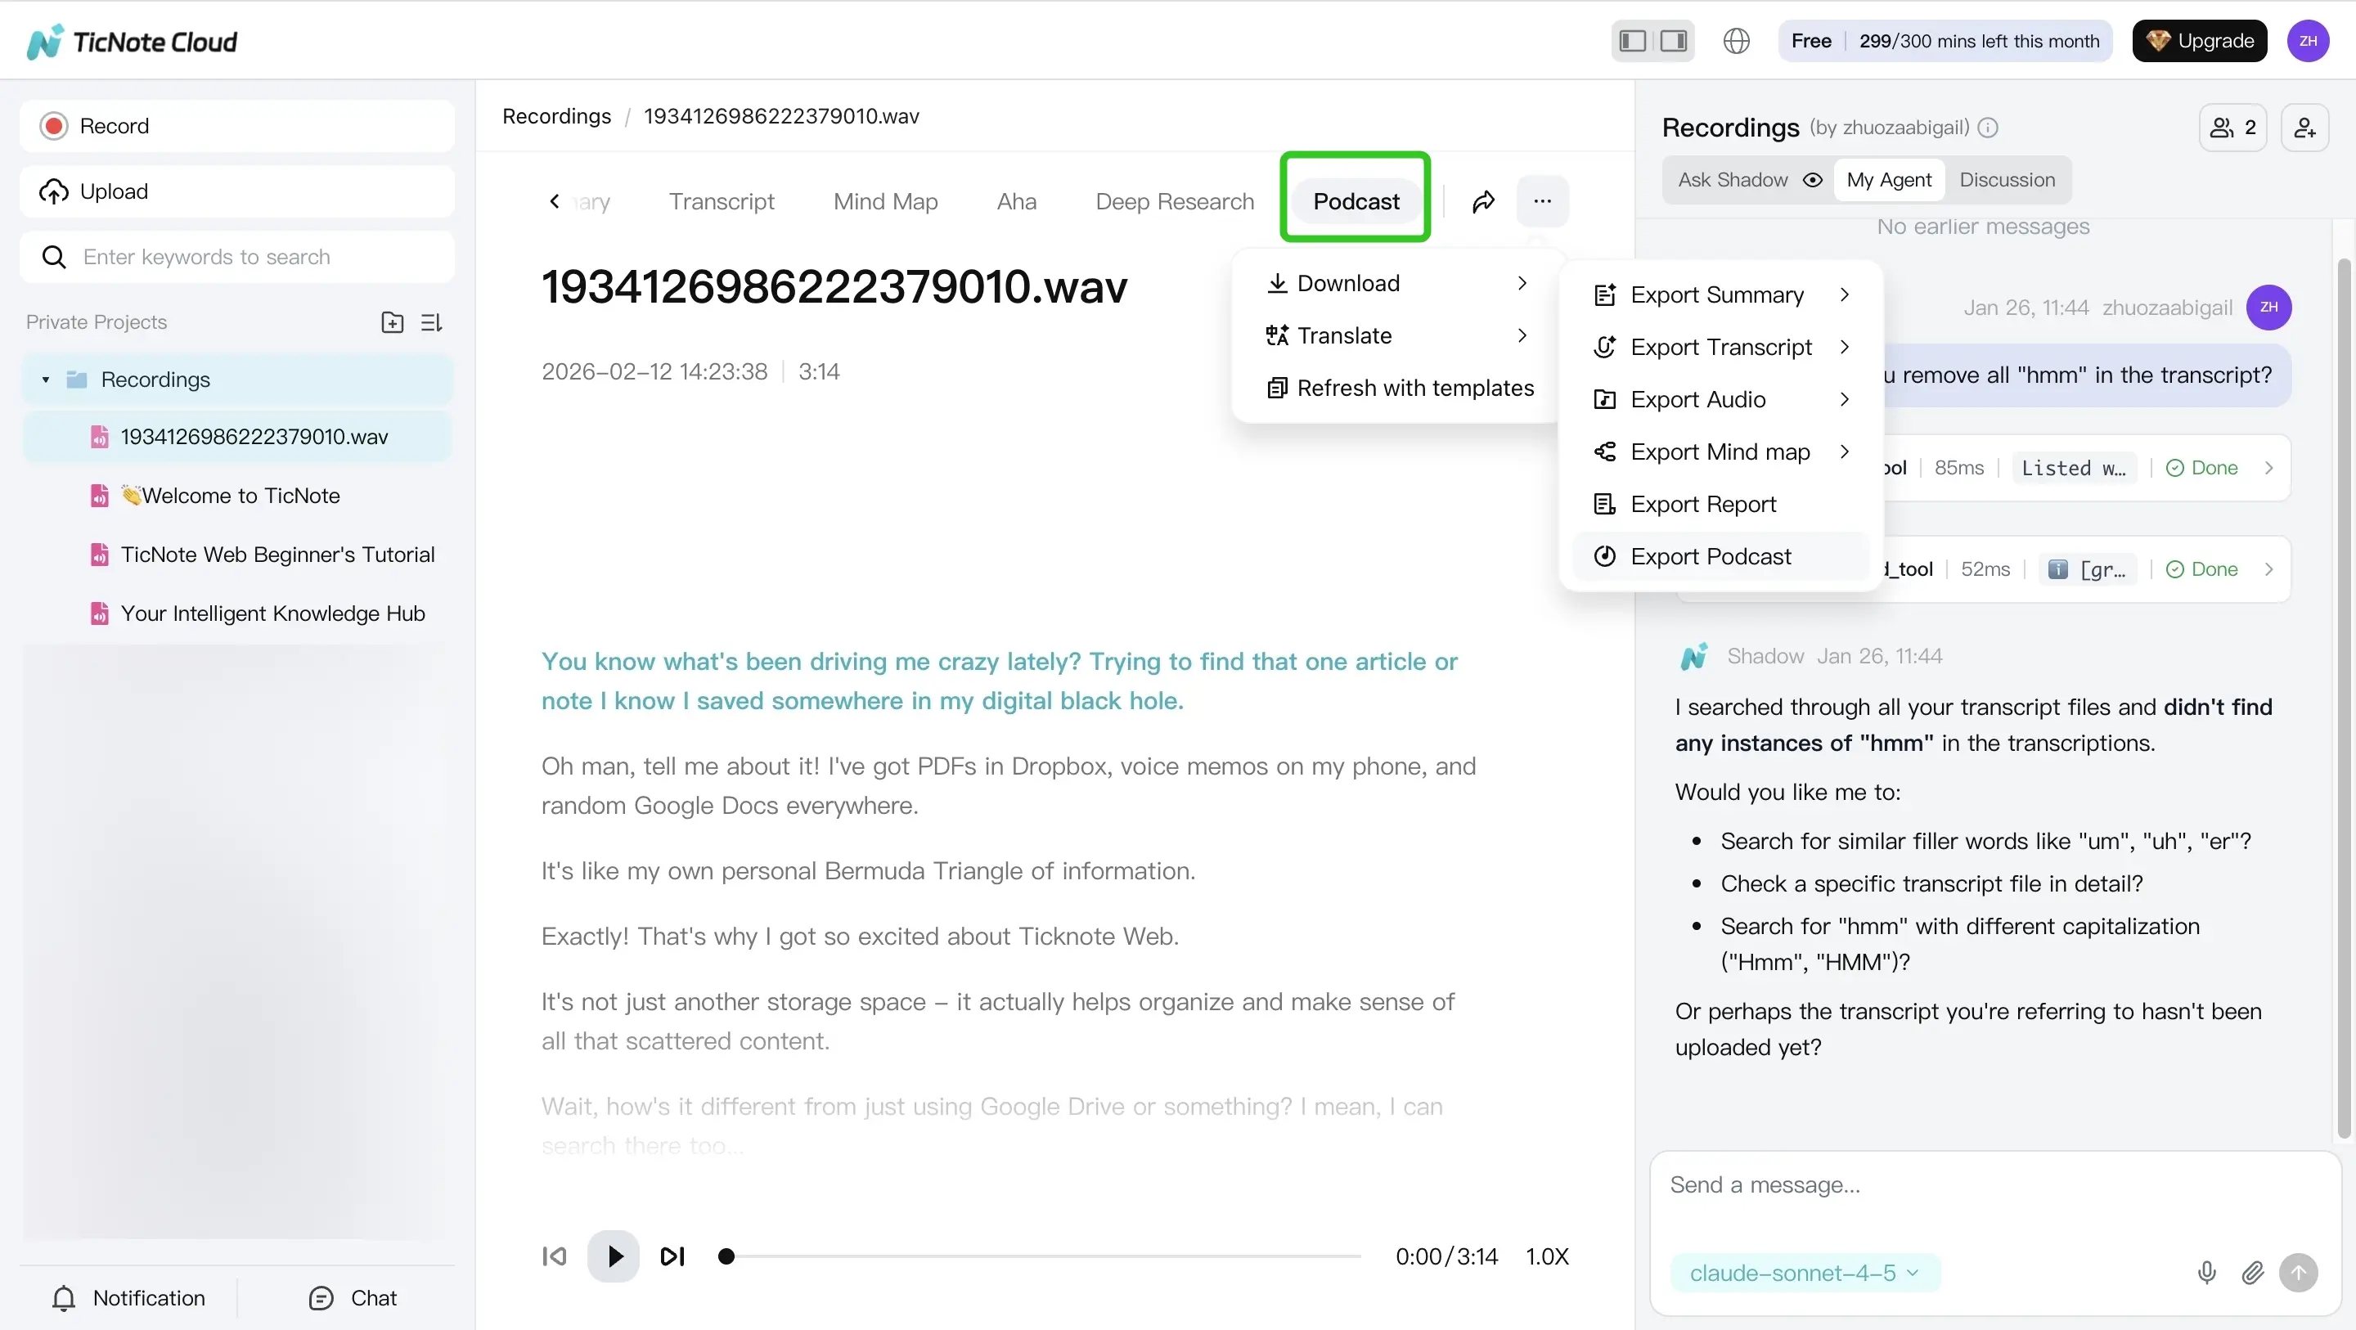Add a collaborator to Recordings
2356x1330 pixels.
[x=2304, y=127]
